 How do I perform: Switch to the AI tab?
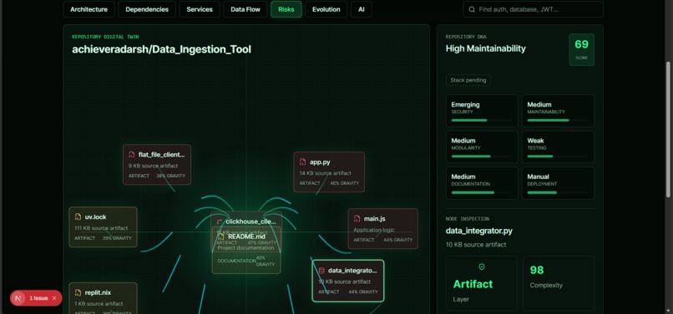[362, 9]
